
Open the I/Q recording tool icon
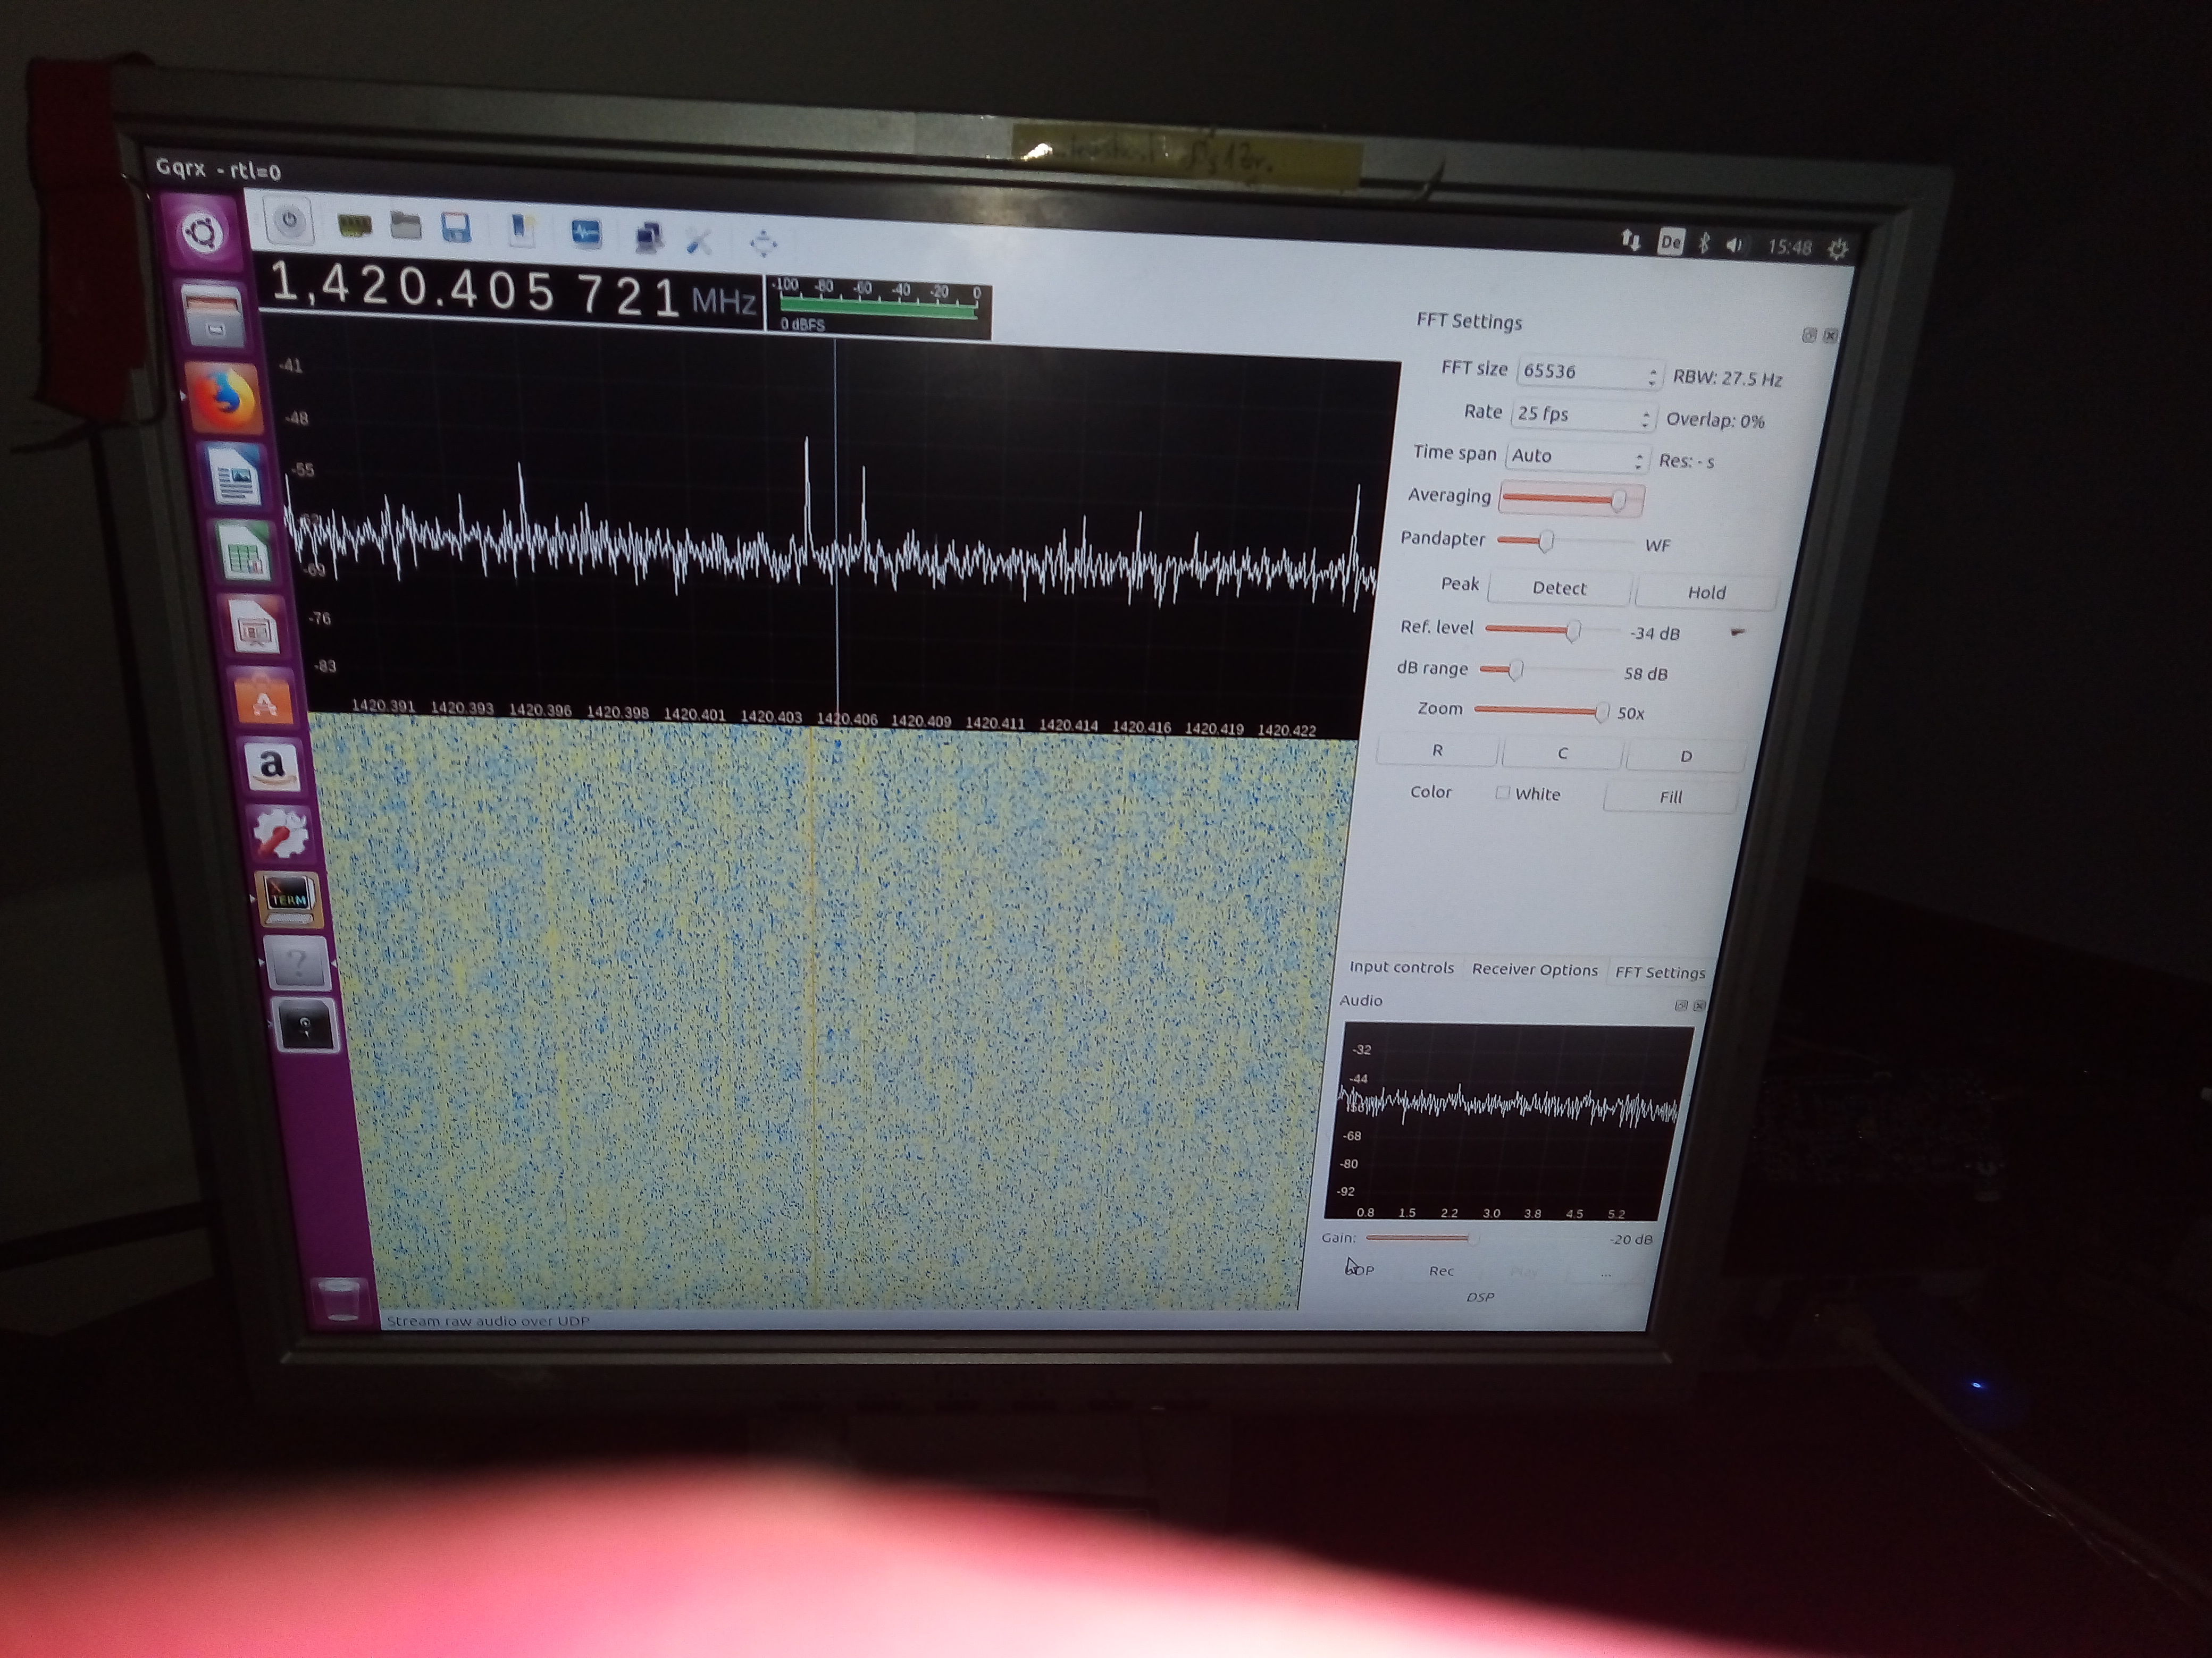[585, 234]
